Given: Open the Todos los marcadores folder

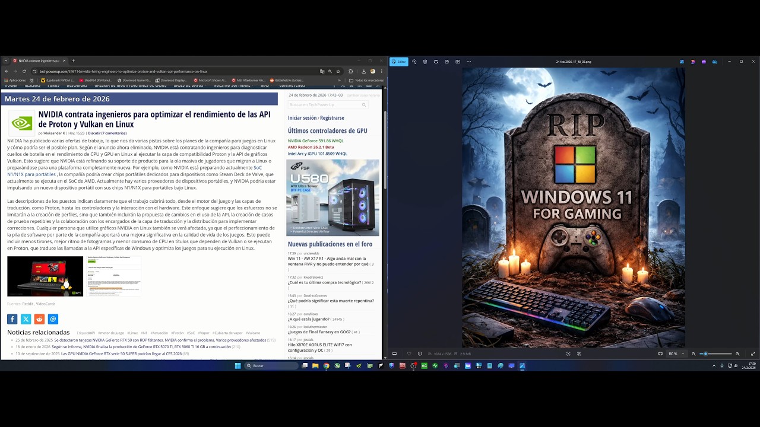Looking at the screenshot, I should click(366, 80).
